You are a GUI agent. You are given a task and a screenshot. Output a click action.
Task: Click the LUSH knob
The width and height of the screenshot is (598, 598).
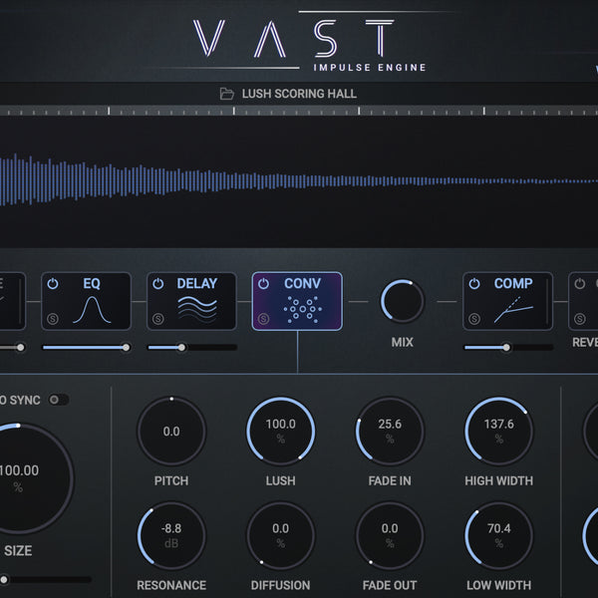pyautogui.click(x=281, y=432)
